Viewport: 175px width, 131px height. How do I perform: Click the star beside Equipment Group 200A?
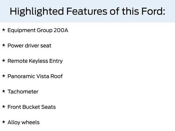point(4,30)
